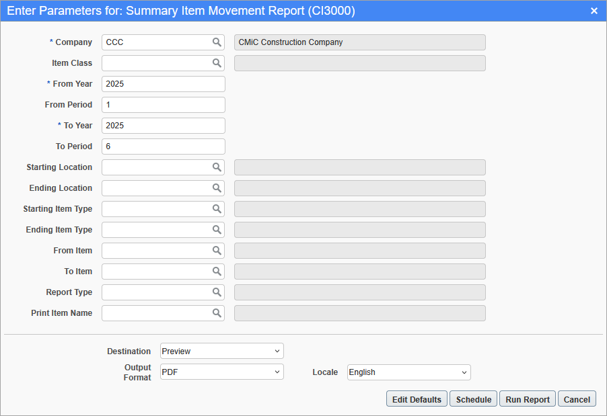Open the From Item lookup search icon
Screen dimensions: 607x416
tap(217, 250)
